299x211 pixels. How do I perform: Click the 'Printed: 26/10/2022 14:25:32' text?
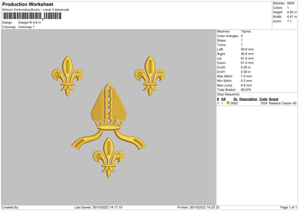[x=198, y=208]
